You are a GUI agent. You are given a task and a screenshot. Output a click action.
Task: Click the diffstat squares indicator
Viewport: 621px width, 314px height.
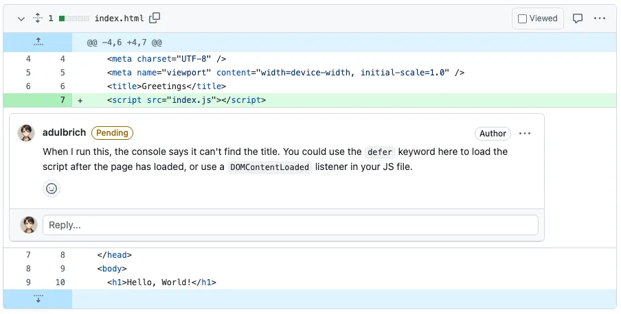click(74, 19)
